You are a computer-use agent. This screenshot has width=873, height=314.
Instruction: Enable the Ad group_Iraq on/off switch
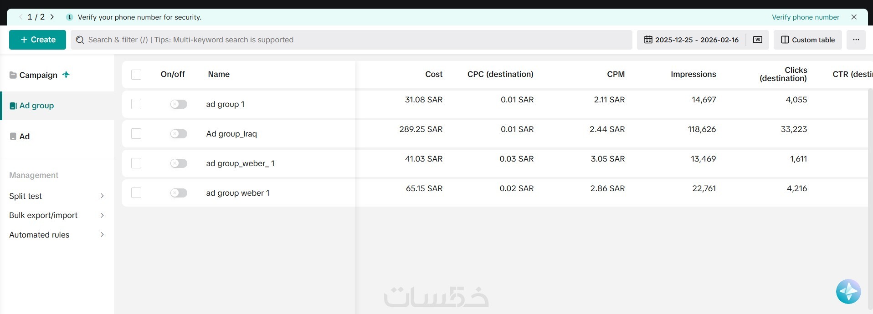pyautogui.click(x=179, y=134)
